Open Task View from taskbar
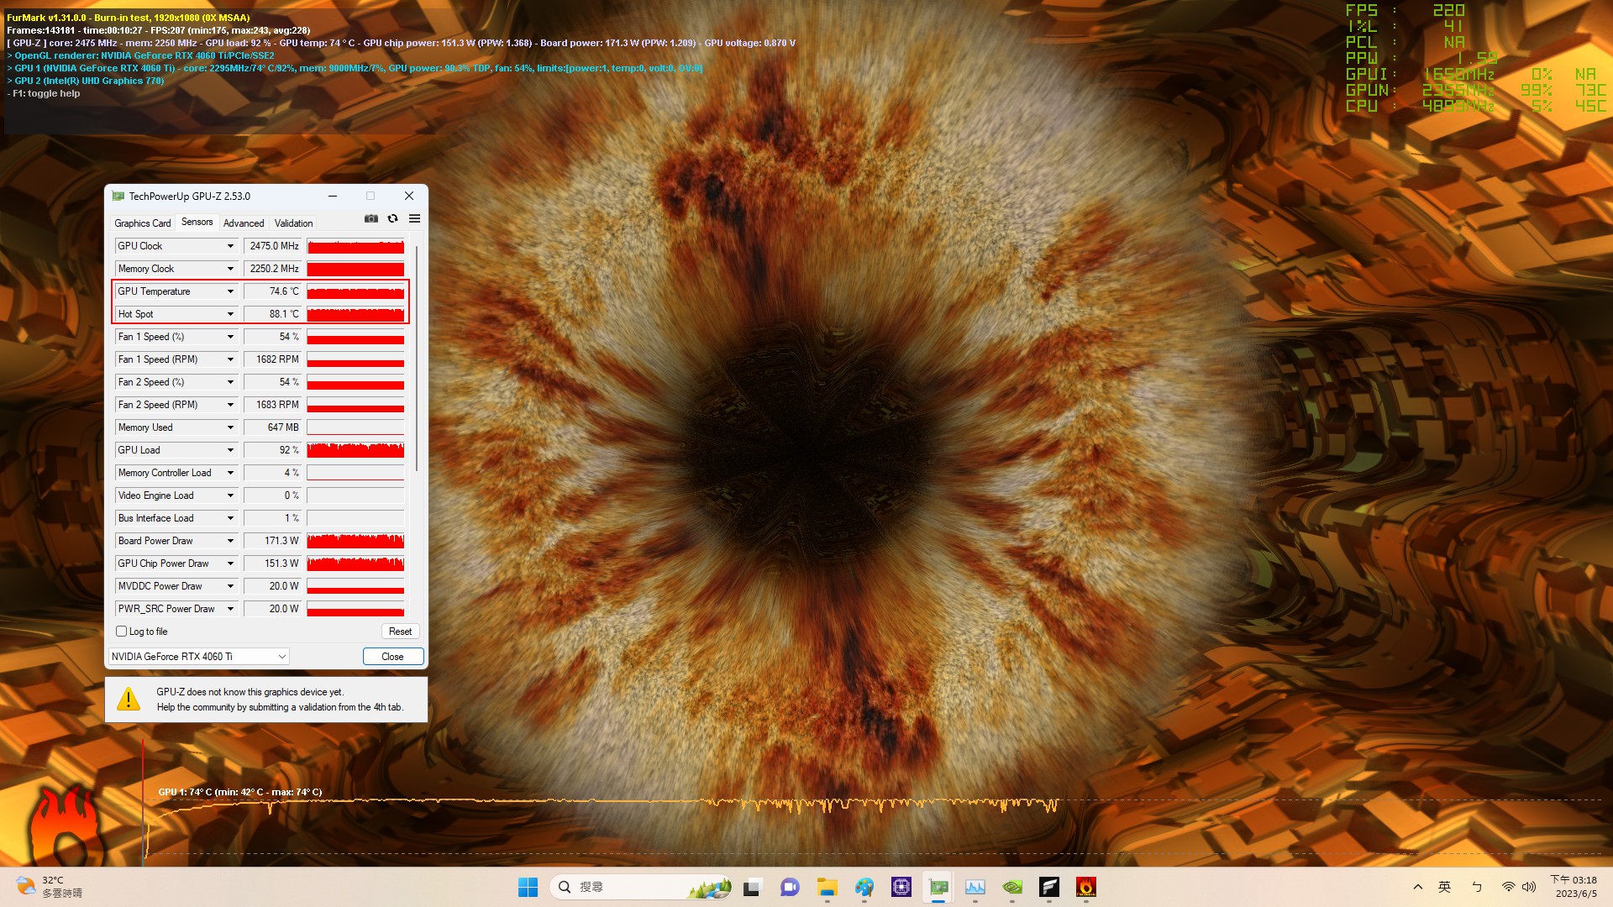The height and width of the screenshot is (907, 1613). [x=753, y=887]
